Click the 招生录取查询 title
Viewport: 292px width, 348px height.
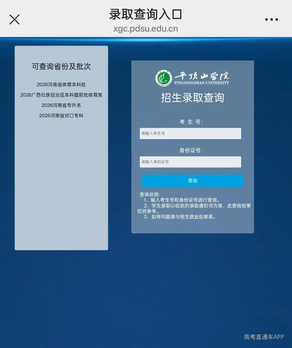pos(193,98)
